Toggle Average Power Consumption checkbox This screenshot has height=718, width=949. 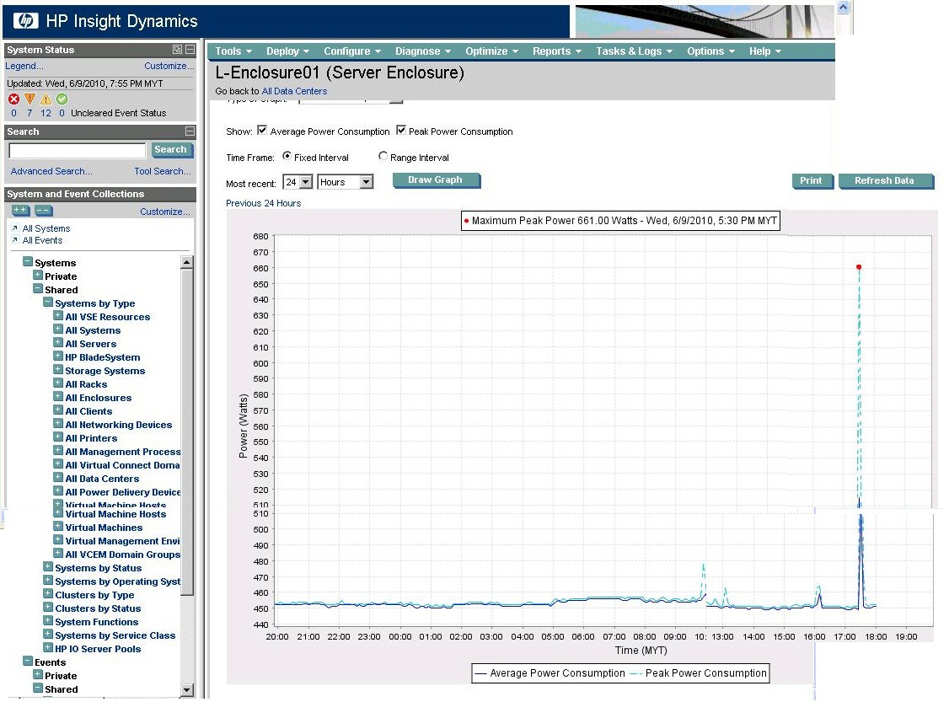262,130
